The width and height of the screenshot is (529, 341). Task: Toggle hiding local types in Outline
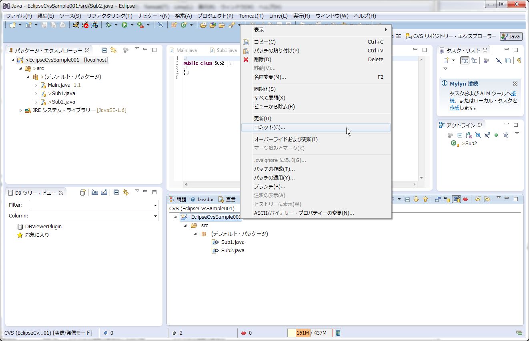point(505,135)
